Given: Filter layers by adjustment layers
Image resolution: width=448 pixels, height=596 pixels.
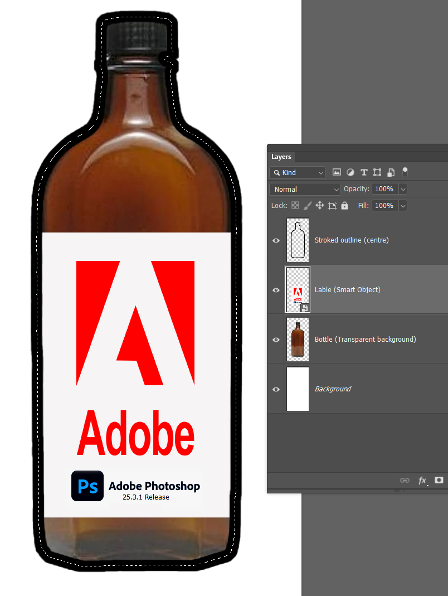Looking at the screenshot, I should 350,172.
